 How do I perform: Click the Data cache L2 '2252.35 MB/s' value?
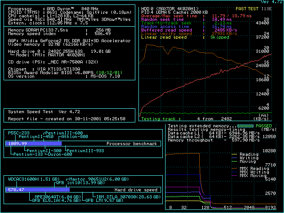coord(245,137)
